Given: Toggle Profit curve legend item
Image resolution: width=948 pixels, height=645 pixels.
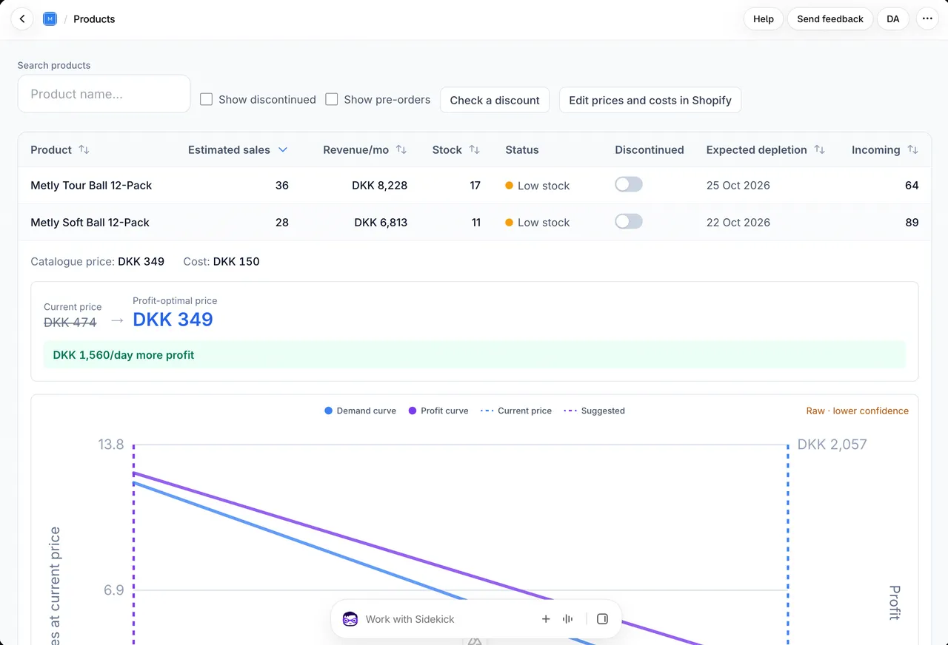Looking at the screenshot, I should [x=438, y=411].
